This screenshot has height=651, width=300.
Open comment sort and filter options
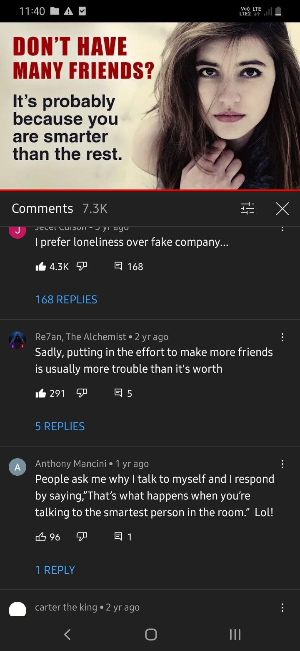pos(247,208)
